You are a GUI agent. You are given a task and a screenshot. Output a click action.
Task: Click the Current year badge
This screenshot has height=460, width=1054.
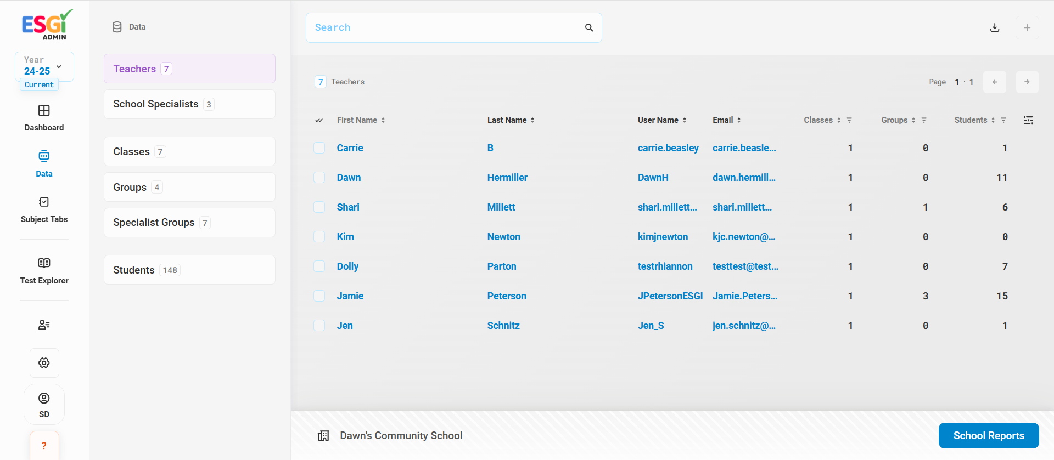39,84
